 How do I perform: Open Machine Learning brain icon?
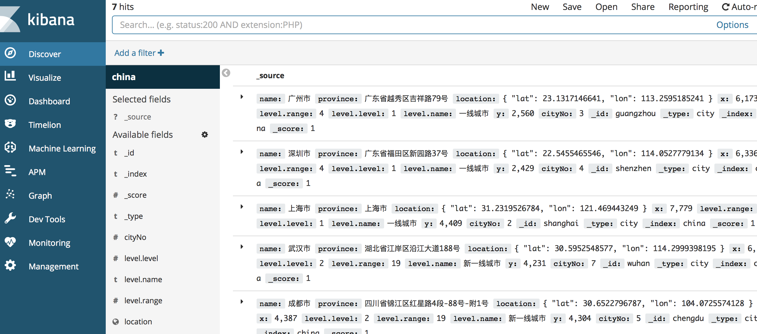tap(10, 147)
